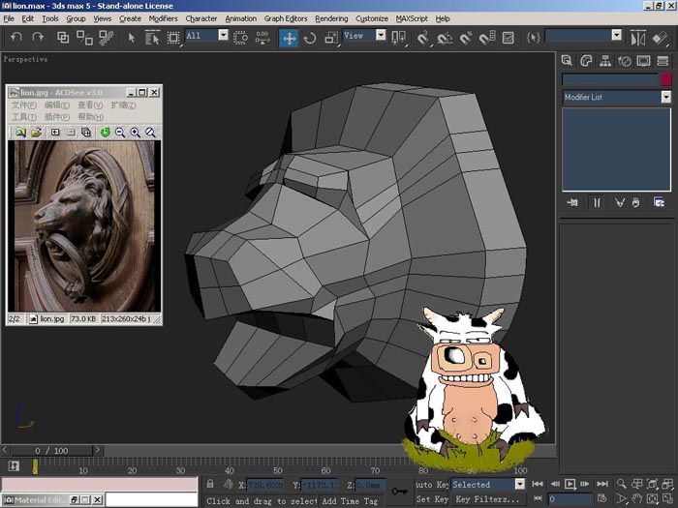The image size is (678, 508).
Task: Zoom in on the image in ACDSee window
Action: (136, 133)
